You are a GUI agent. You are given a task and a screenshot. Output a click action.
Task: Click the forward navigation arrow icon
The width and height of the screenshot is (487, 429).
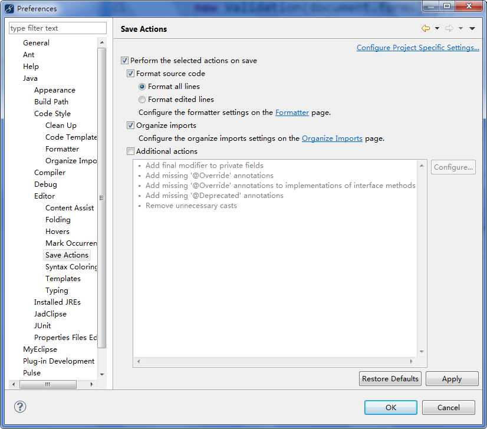(x=449, y=28)
